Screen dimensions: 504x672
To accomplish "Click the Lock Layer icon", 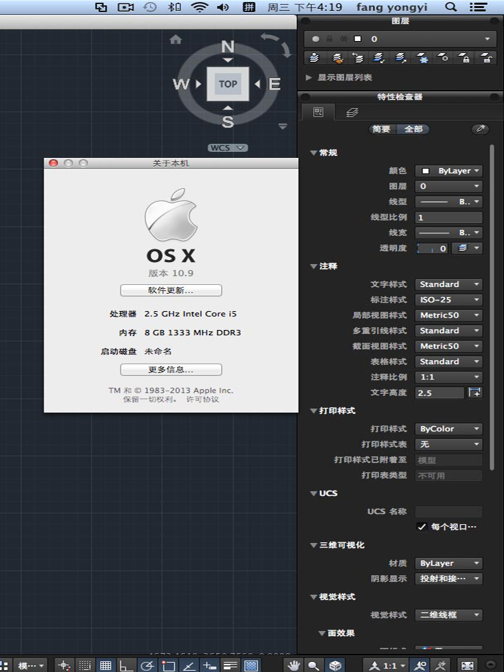I will pos(465,57).
